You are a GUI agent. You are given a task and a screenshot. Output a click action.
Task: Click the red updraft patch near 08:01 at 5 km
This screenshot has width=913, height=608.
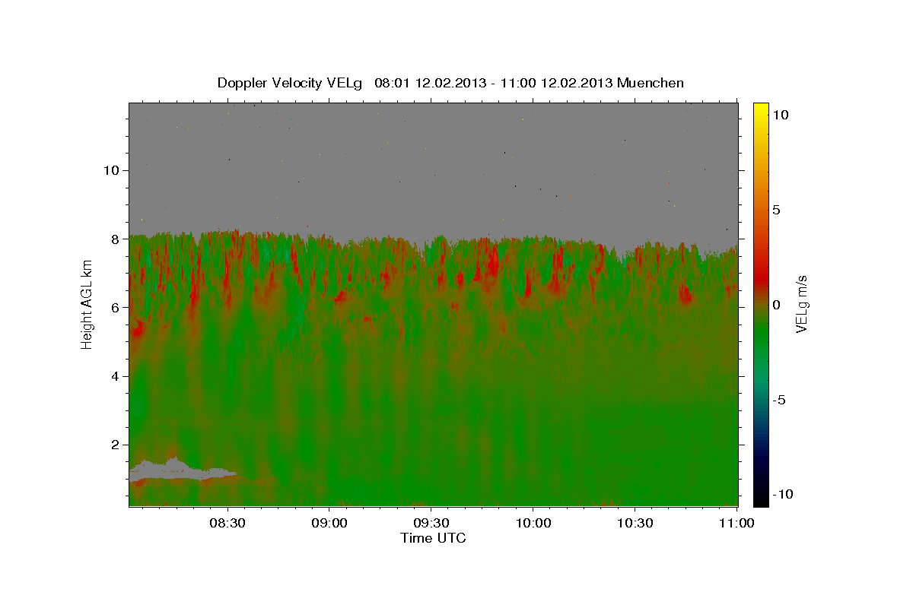point(138,329)
